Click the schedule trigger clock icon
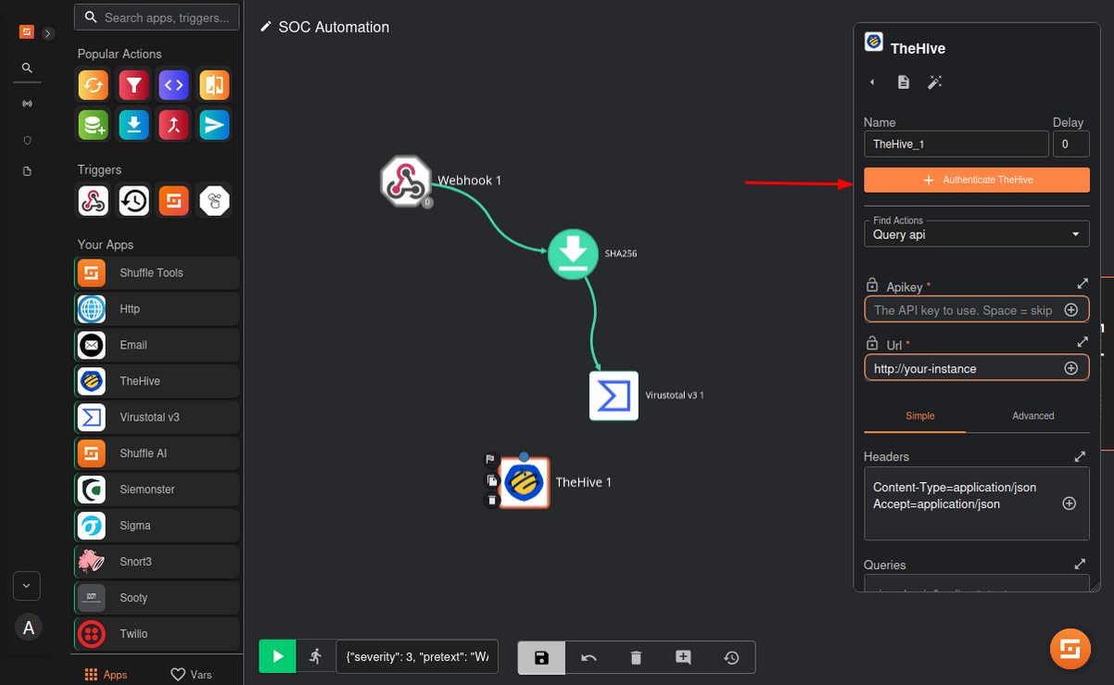The image size is (1114, 685). [x=133, y=200]
